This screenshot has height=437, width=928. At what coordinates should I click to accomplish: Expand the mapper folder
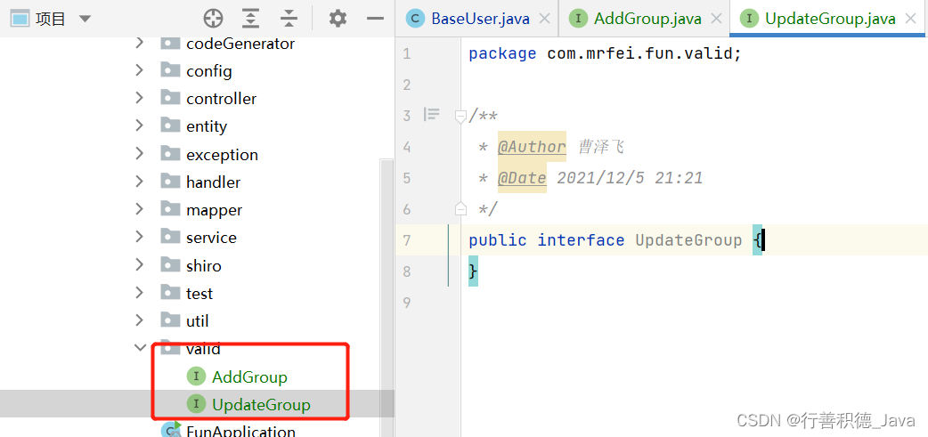pos(140,209)
